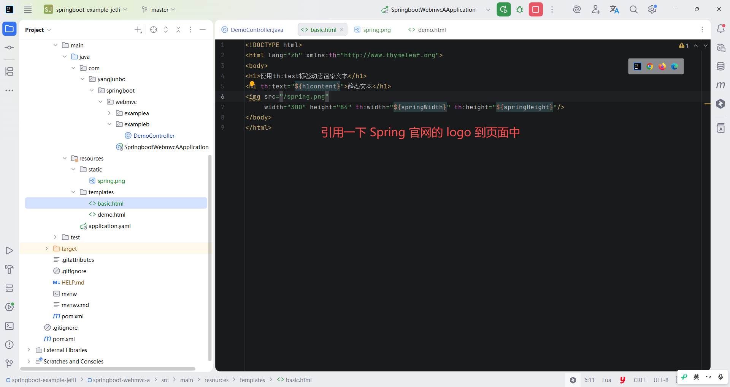Open more run actions menu
The image size is (730, 387).
pyautogui.click(x=552, y=9)
